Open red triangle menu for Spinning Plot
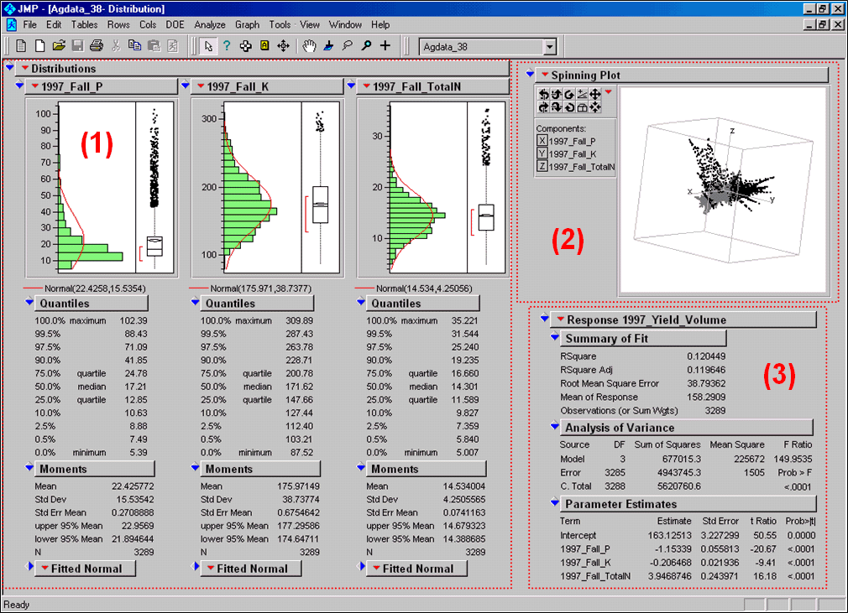Screen dimensions: 848x613 click(x=545, y=75)
